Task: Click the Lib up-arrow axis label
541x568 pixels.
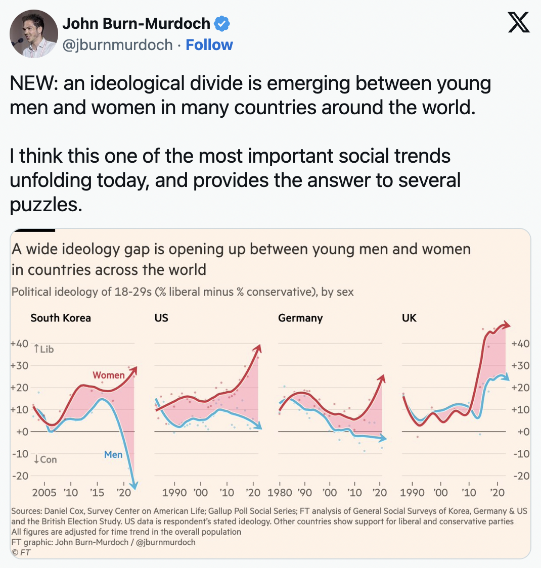Action: click(43, 349)
